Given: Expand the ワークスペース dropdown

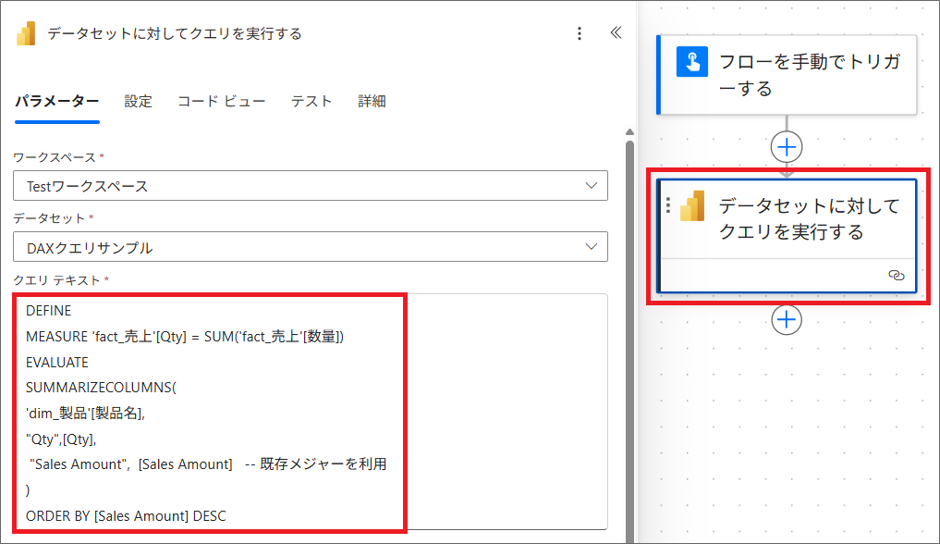Looking at the screenshot, I should [x=311, y=186].
